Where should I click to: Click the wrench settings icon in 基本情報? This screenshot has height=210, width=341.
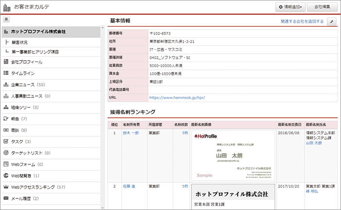click(332, 21)
